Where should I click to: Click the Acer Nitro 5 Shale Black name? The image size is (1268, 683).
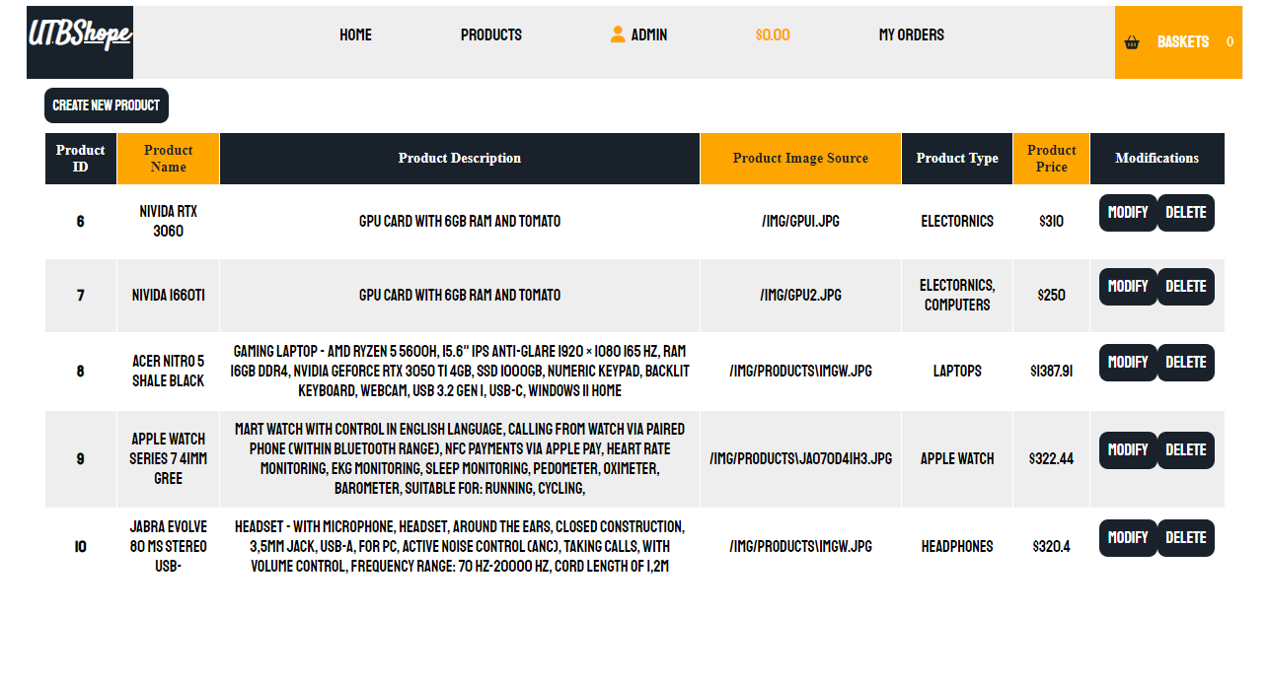coord(169,372)
